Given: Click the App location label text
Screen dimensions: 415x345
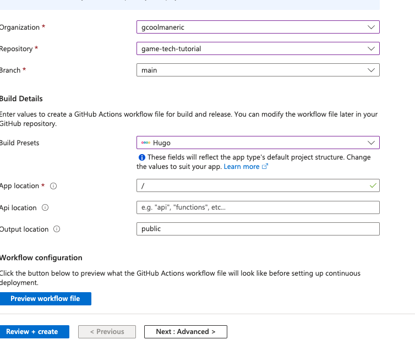Looking at the screenshot, I should tap(19, 186).
